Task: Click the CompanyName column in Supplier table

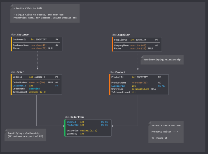Action: [121, 45]
